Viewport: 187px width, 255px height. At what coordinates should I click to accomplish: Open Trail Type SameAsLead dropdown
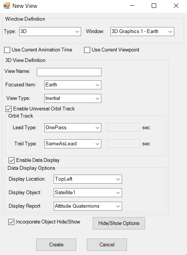[73, 144]
